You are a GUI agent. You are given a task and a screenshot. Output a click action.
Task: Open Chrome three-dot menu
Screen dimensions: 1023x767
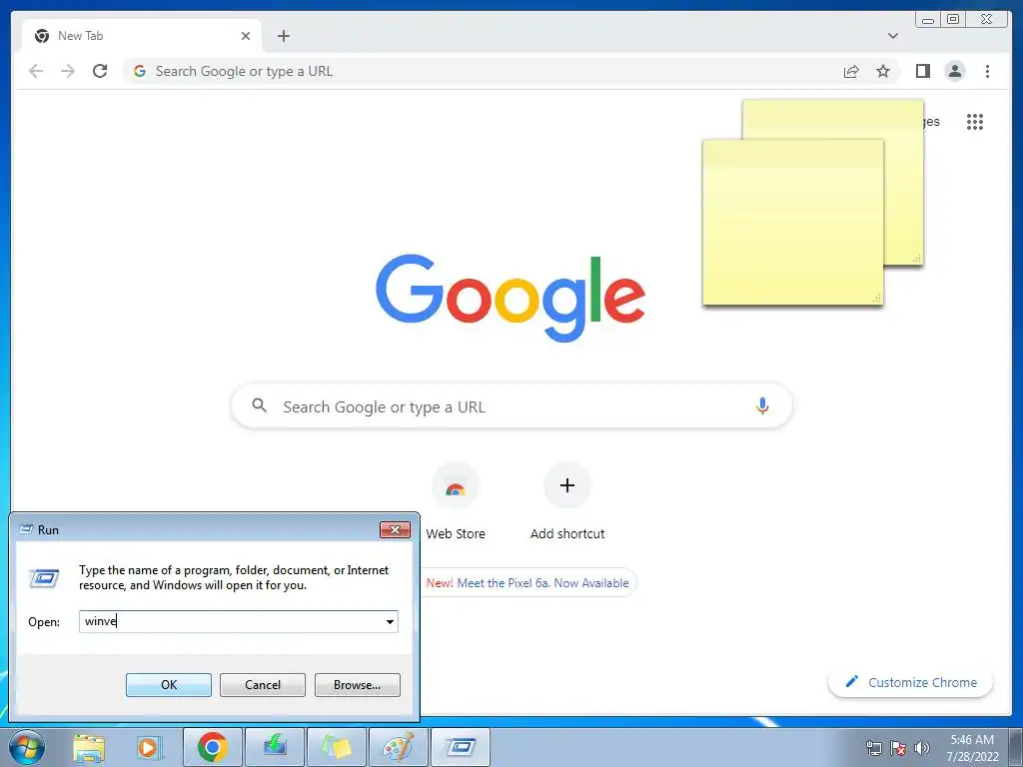[x=987, y=71]
